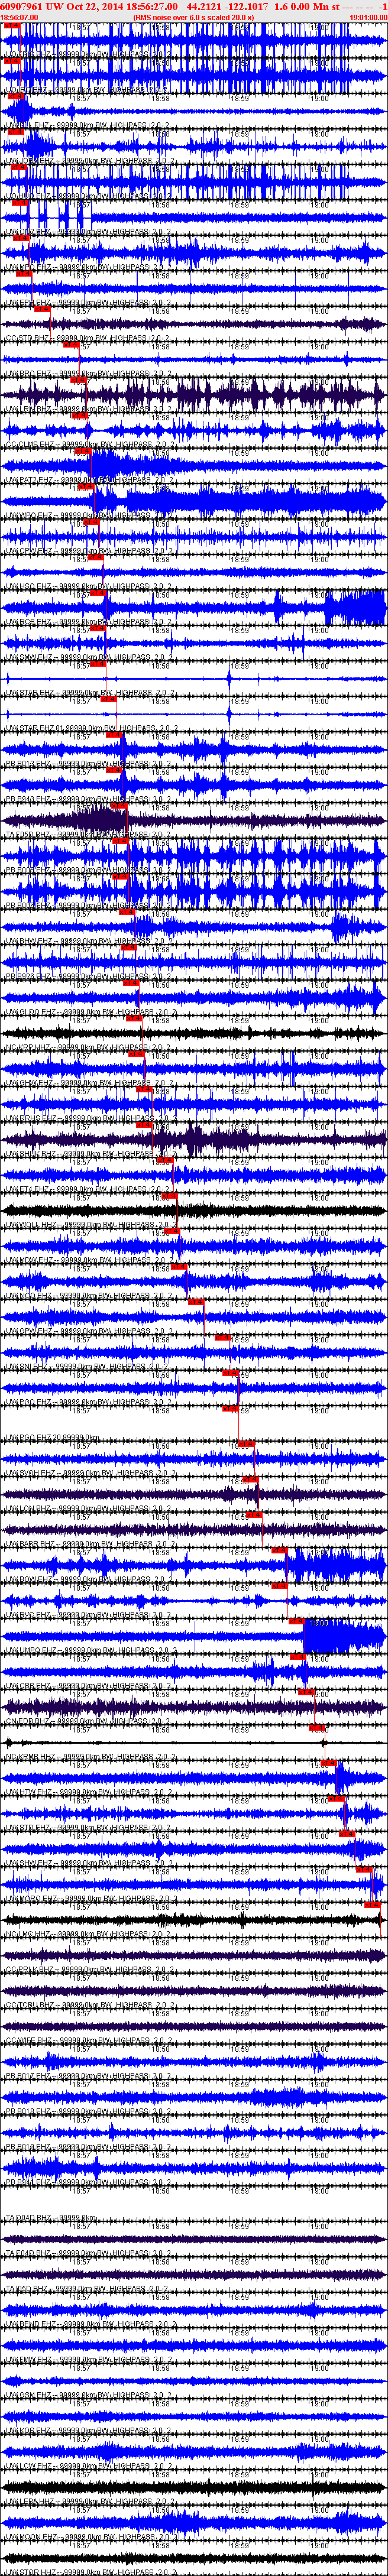Select the UW.GPW EHZ station label
Viewport: 388px width, 2576px height.
pos(87,1332)
